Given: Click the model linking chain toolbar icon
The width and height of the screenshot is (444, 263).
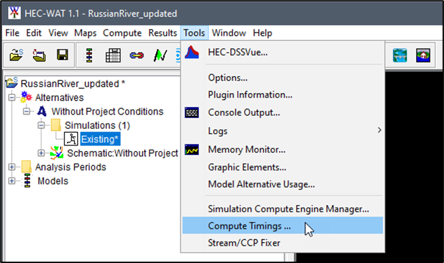Looking at the screenshot, I should [137, 55].
